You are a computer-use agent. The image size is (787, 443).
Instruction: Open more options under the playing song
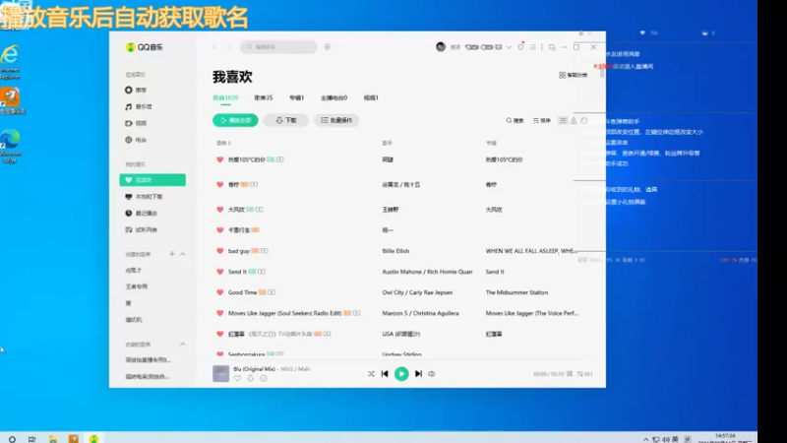[x=264, y=378]
